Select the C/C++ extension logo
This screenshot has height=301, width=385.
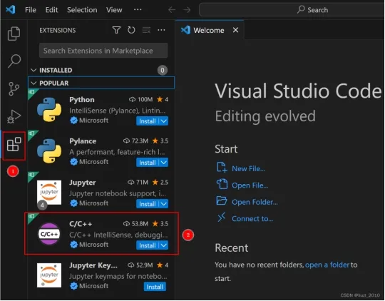click(x=49, y=234)
